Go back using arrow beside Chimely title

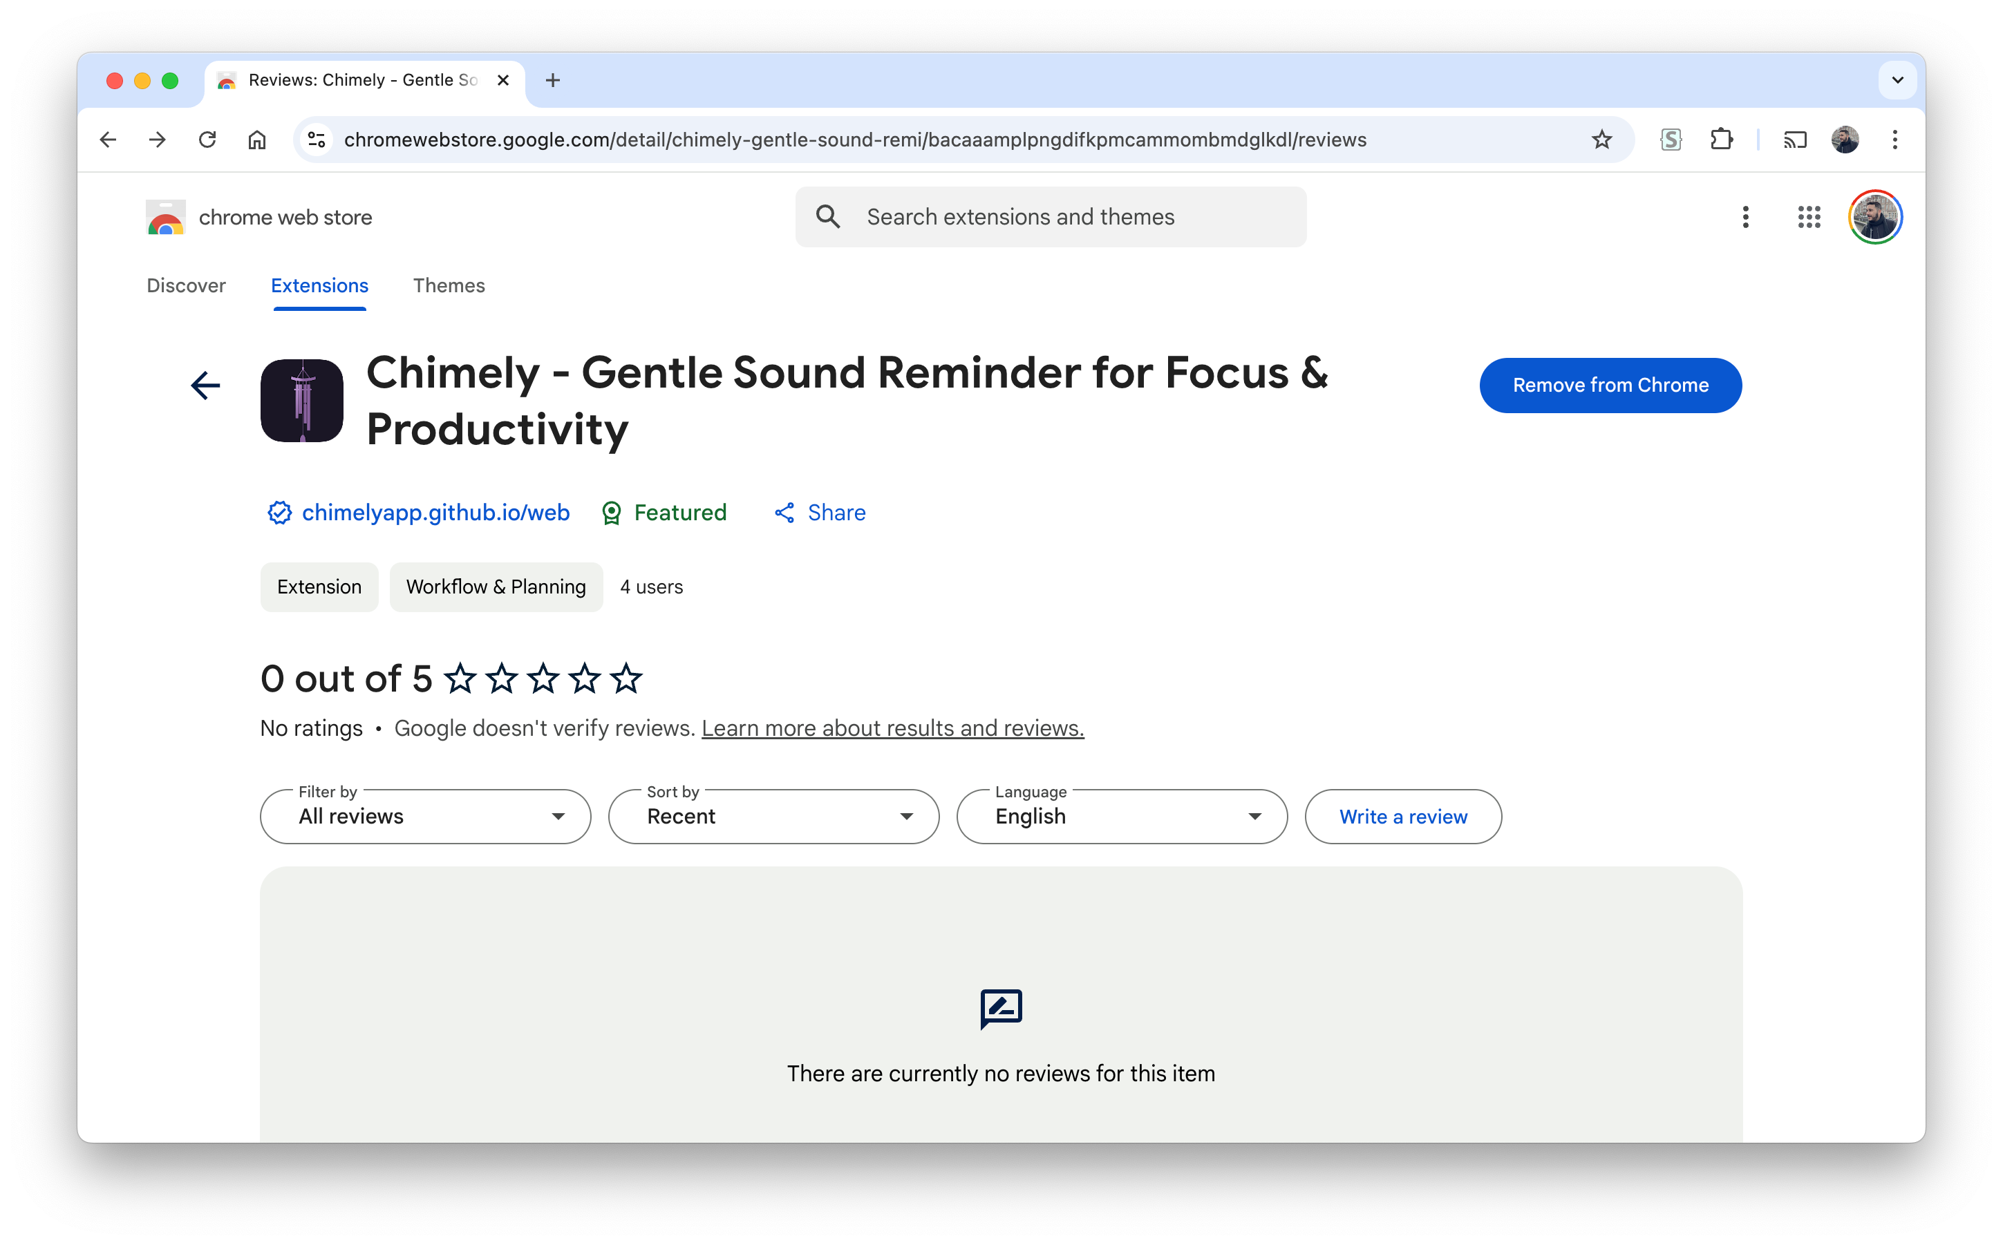pos(205,385)
